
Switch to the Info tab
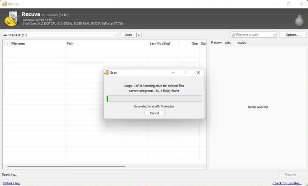[x=228, y=43]
